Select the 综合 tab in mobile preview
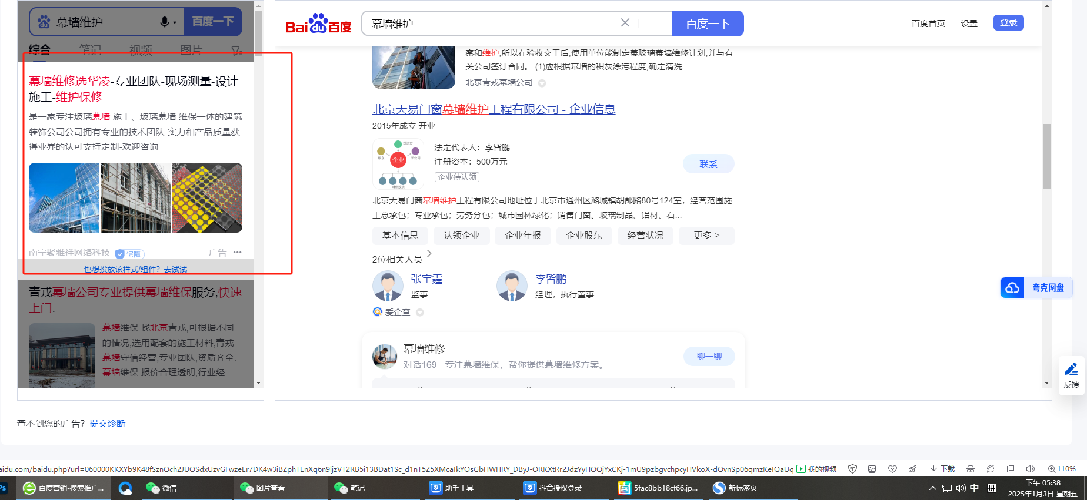This screenshot has width=1087, height=500. [x=39, y=50]
